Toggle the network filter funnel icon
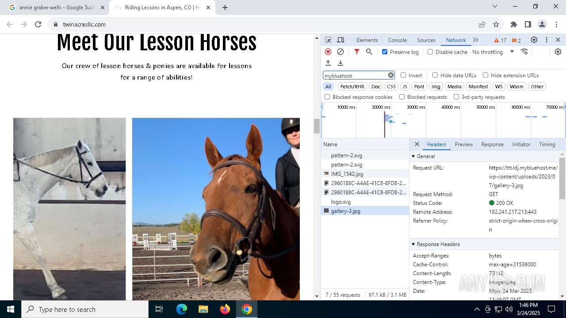Screen dimensions: 566x318 (x=357, y=52)
